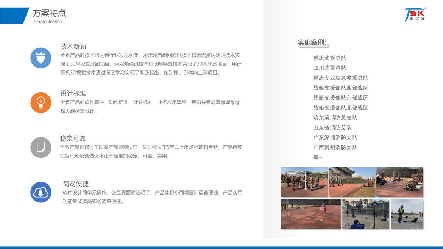Select the 方案特点 slide title
Viewport: 443px width, 249px height.
[49, 13]
